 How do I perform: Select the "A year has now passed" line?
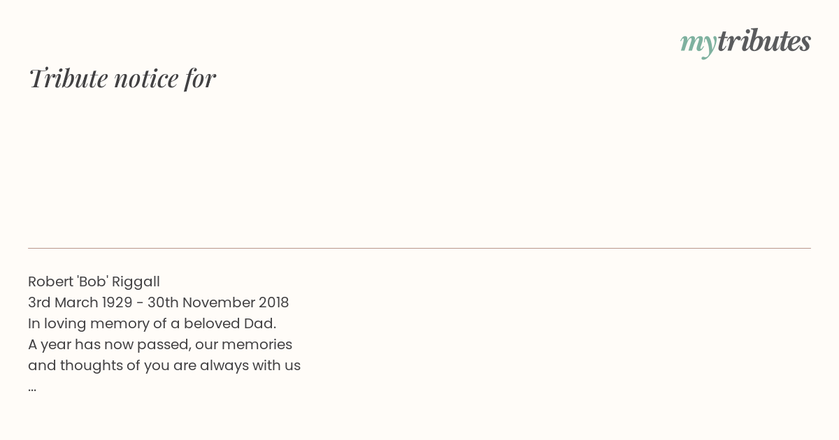[160, 344]
